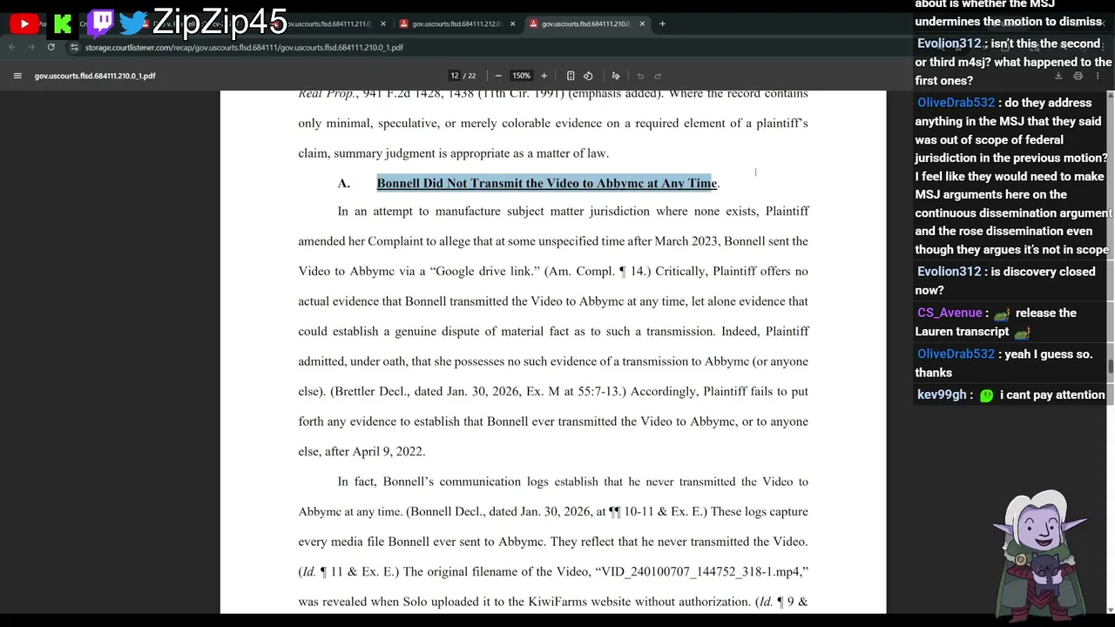
Task: Click Evolion312 on 'is discovery closed' message
Action: pos(949,272)
